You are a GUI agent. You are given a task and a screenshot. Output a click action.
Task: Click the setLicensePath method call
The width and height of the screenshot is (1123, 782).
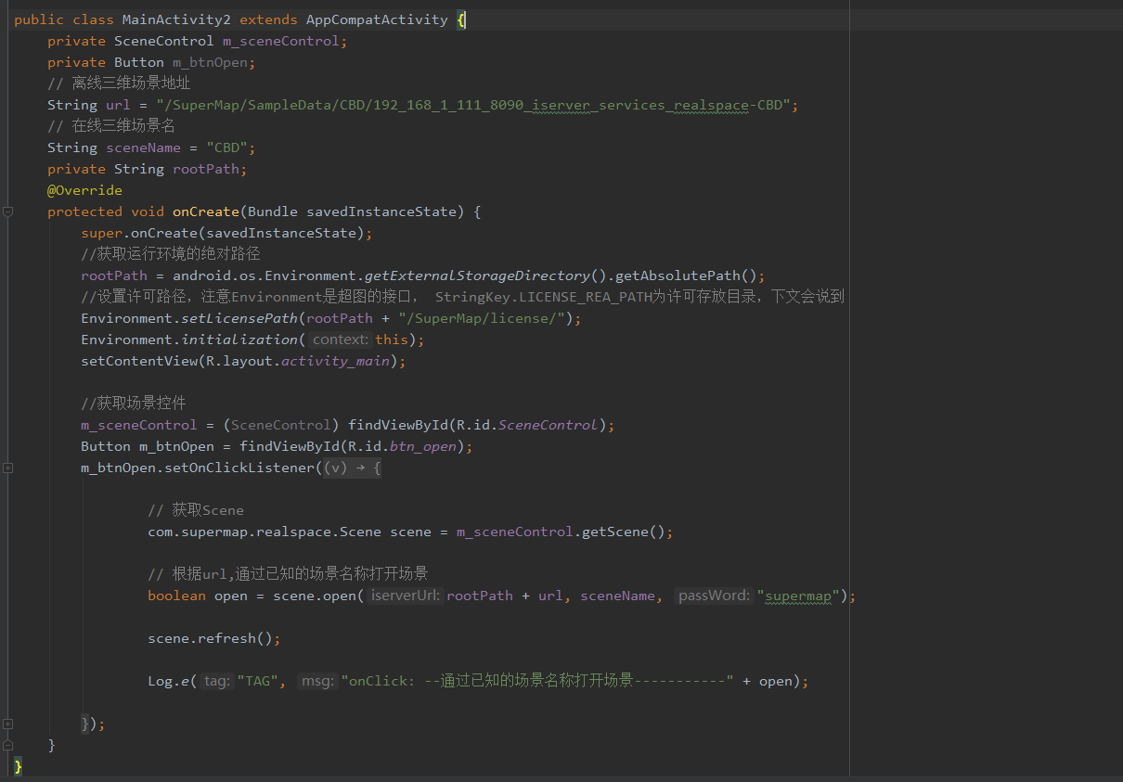pos(239,318)
